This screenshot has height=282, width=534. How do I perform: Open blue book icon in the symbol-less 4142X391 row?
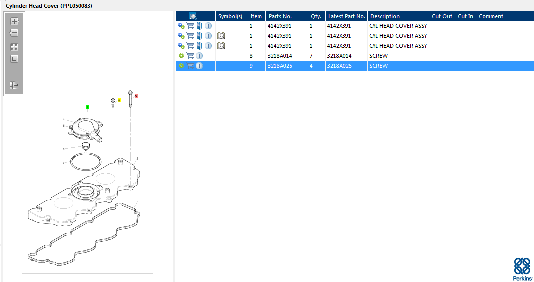(x=199, y=26)
